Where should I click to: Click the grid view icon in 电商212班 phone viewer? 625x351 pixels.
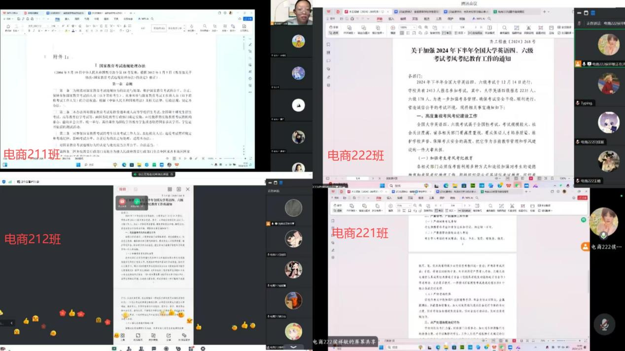tap(170, 189)
